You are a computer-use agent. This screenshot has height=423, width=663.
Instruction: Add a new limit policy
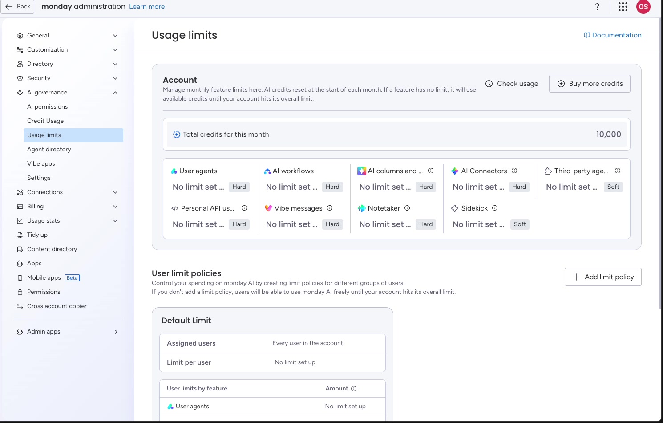click(x=603, y=277)
